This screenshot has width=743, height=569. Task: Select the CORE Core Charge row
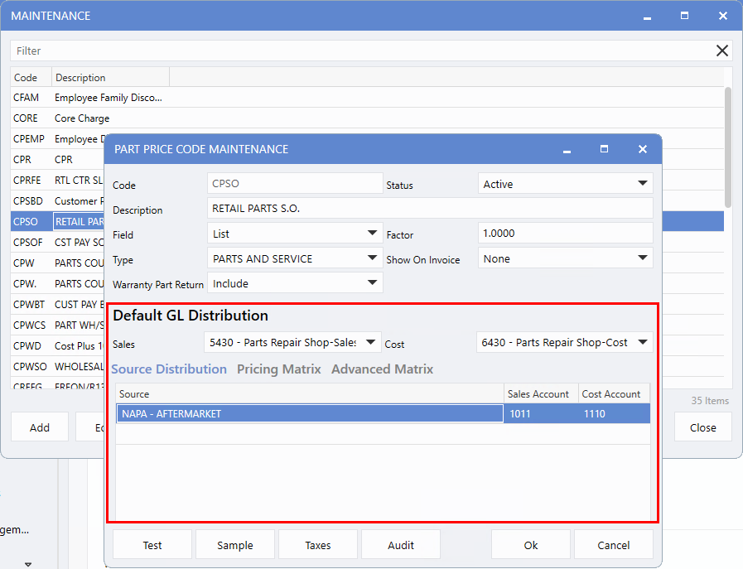367,118
